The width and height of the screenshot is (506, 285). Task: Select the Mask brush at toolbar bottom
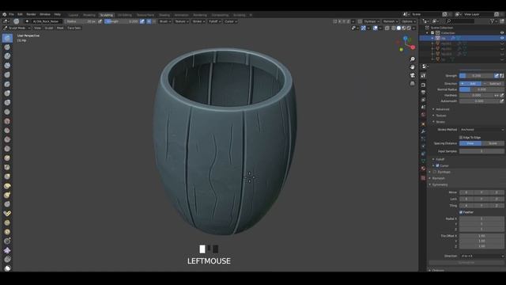click(7, 268)
